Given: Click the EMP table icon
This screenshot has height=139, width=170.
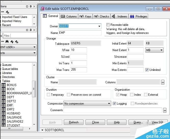Looking at the screenshot, I should pyautogui.click(x=4, y=105).
